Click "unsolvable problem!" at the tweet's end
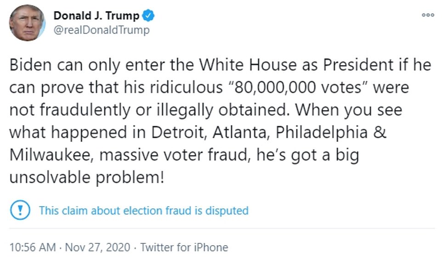 coord(86,177)
